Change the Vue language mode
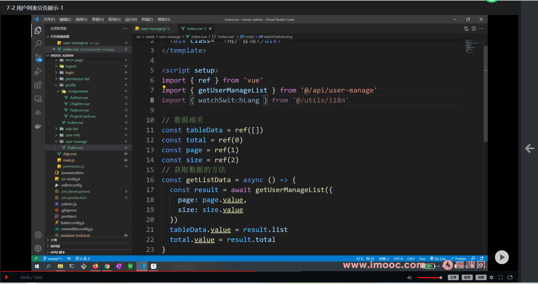 [422, 259]
